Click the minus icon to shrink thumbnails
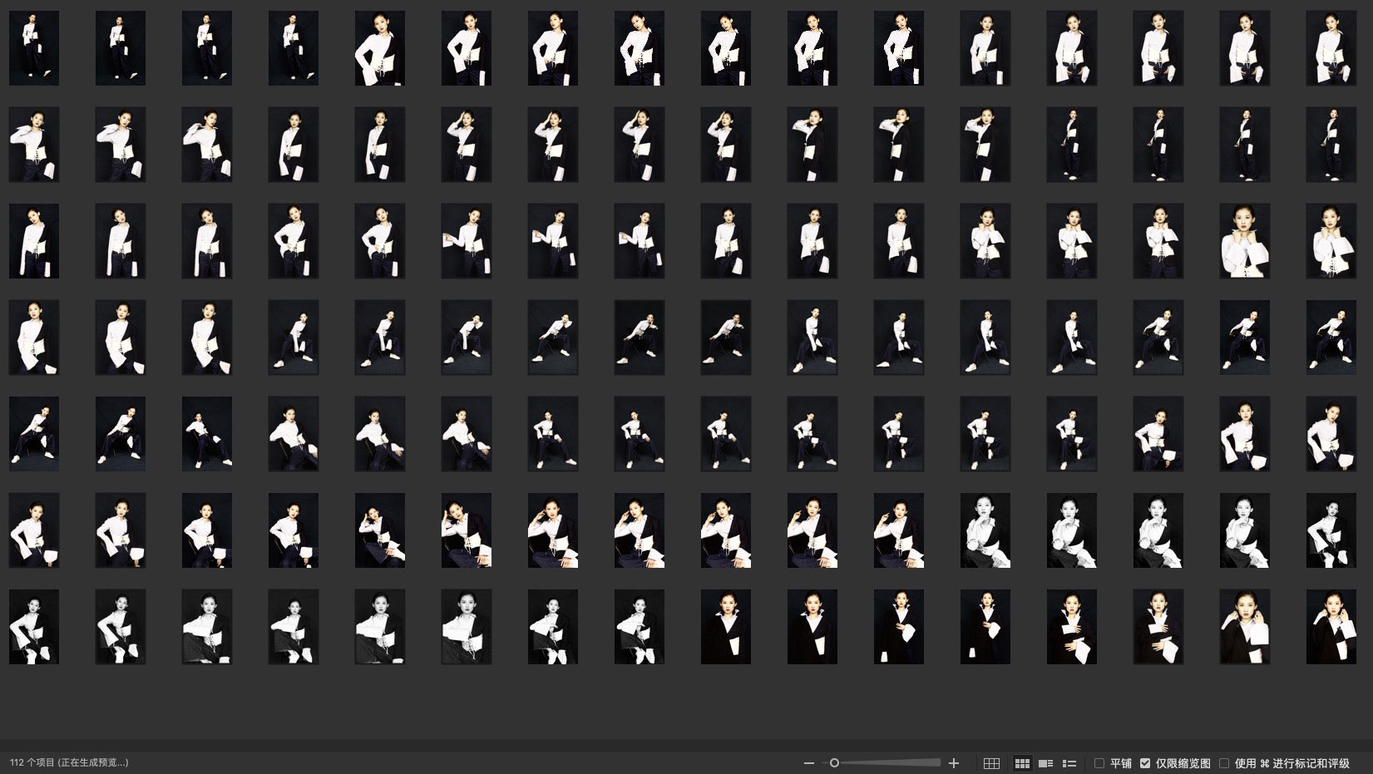Image resolution: width=1373 pixels, height=774 pixels. pyautogui.click(x=808, y=763)
